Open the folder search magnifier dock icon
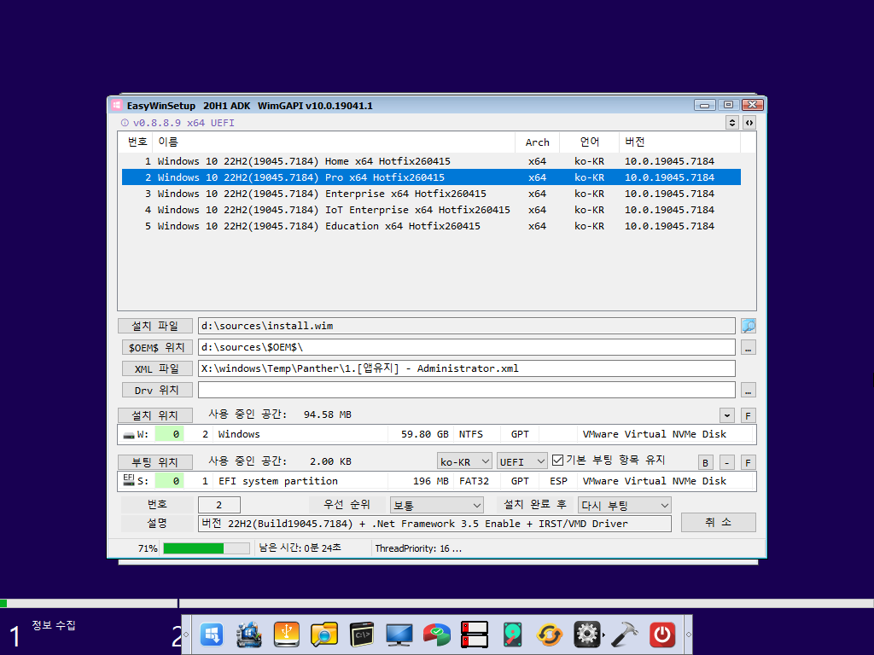The image size is (874, 655). [x=323, y=635]
